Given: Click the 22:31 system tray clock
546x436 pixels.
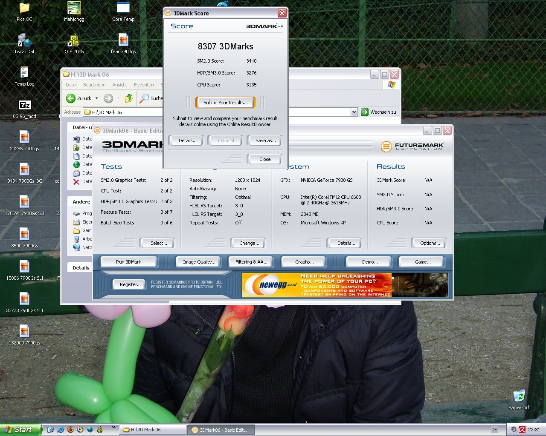Looking at the screenshot, I should (x=534, y=430).
